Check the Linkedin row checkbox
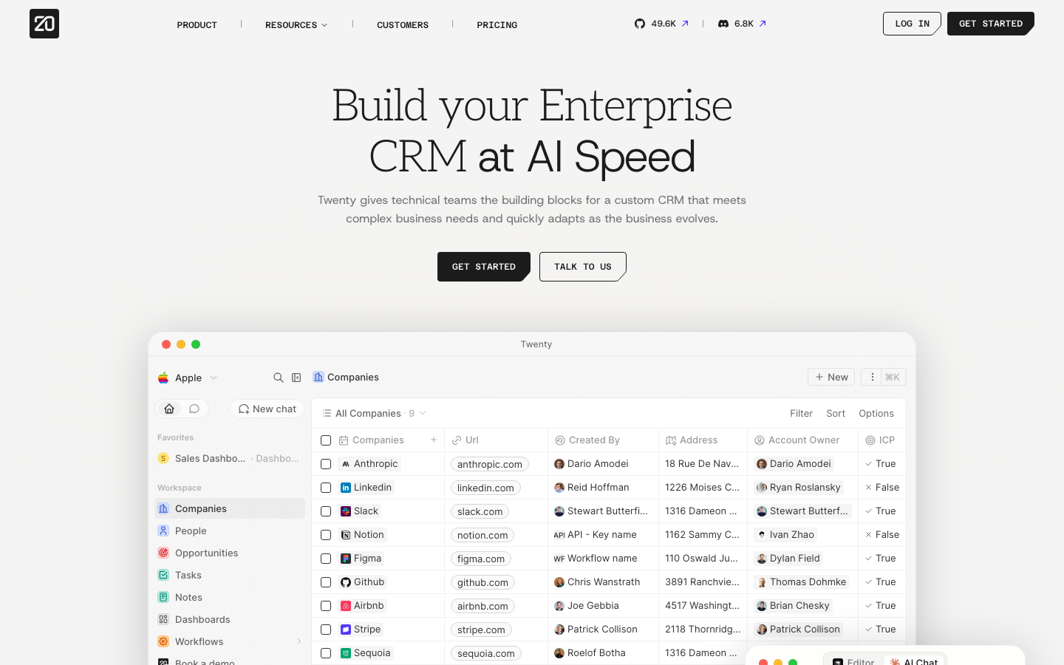The height and width of the screenshot is (665, 1064). click(326, 488)
